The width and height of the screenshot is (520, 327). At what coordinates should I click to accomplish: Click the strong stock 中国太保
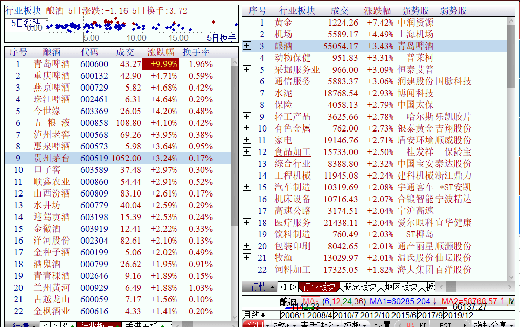click(x=415, y=105)
